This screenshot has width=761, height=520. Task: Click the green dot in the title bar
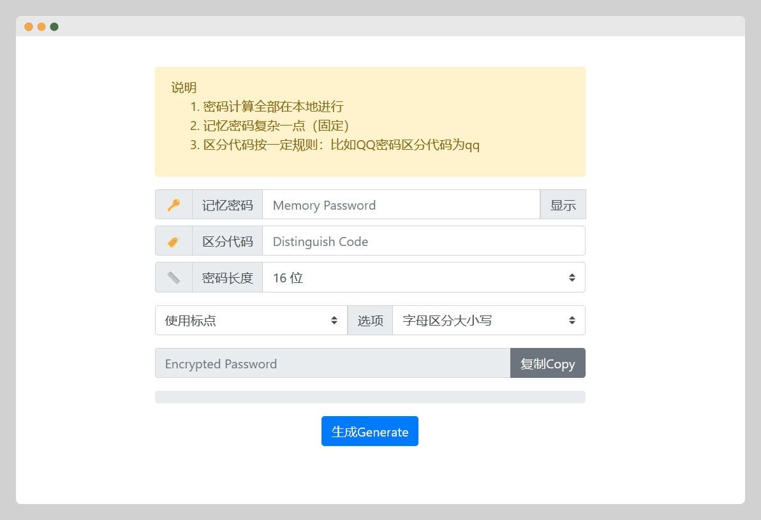tap(54, 27)
